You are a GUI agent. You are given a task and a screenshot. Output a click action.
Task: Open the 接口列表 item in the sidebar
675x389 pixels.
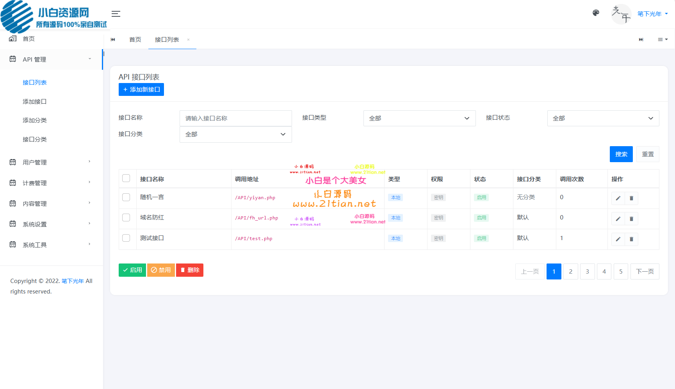[35, 82]
